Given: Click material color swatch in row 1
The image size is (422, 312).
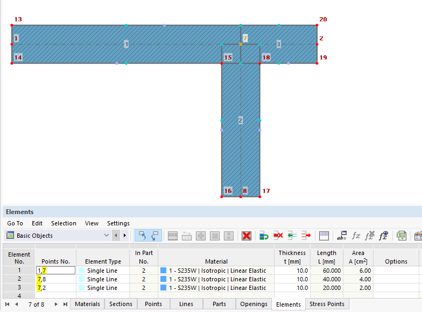Looking at the screenshot, I should click(x=164, y=270).
